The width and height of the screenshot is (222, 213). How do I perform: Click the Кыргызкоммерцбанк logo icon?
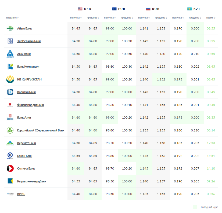point(10,181)
